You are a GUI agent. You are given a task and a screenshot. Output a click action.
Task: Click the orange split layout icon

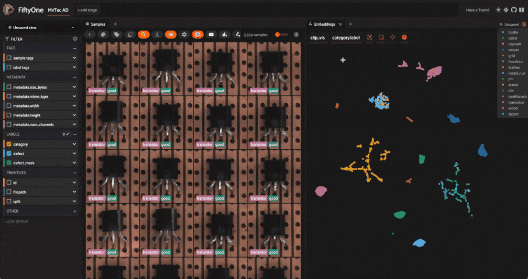pos(524,24)
